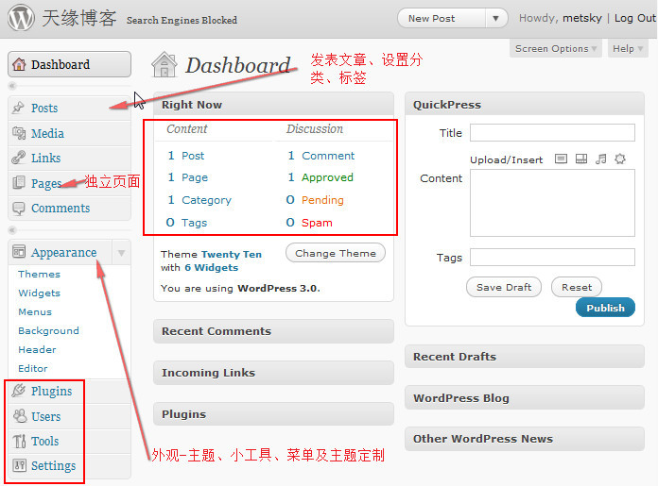Click Add Video icon in QuickPress

(x=581, y=159)
